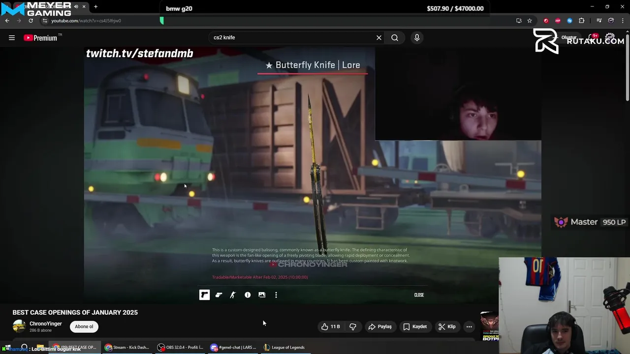Viewport: 630px width, 354px height.
Task: Open the YouTube account avatar menu
Action: pos(610,38)
